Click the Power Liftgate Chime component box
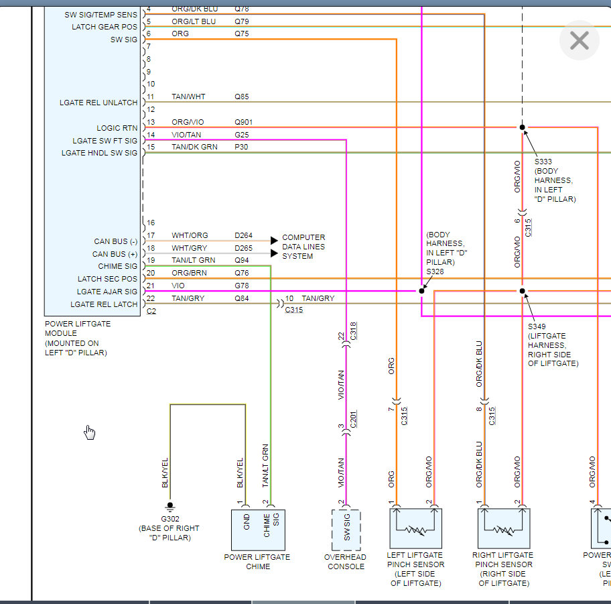Screen dimensions: 611x604 pyautogui.click(x=258, y=530)
